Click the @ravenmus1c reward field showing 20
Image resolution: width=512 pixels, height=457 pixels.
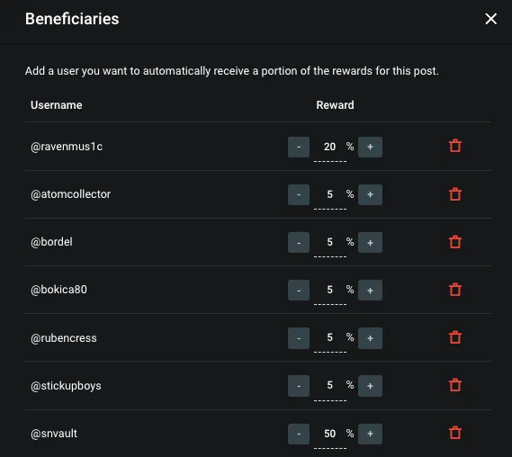coord(330,149)
